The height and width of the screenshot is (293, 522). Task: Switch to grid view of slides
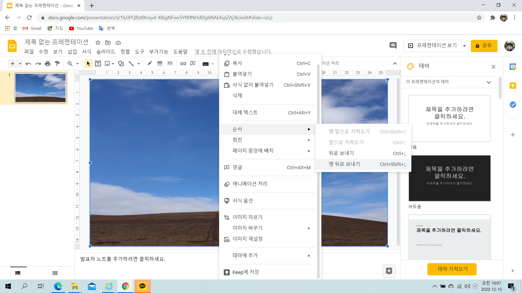[x=55, y=273]
